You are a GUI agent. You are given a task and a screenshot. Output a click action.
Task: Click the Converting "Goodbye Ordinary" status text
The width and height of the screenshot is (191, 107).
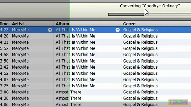[x=150, y=6]
